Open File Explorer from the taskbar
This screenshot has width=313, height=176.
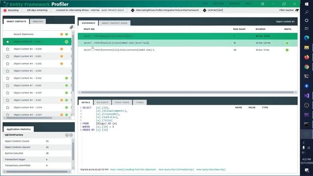[307, 47]
